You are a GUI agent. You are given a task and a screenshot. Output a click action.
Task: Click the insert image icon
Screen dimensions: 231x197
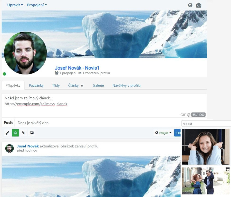coord(32,133)
